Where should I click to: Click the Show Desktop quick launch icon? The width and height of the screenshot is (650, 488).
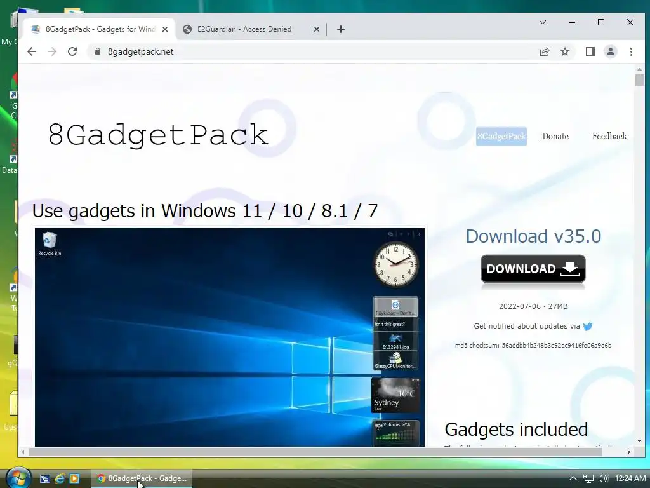point(45,478)
